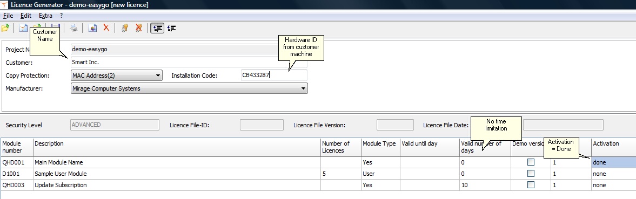The width and height of the screenshot is (636, 199).
Task: Open the Copy Protection MAC Address dropdown
Action: pos(117,76)
